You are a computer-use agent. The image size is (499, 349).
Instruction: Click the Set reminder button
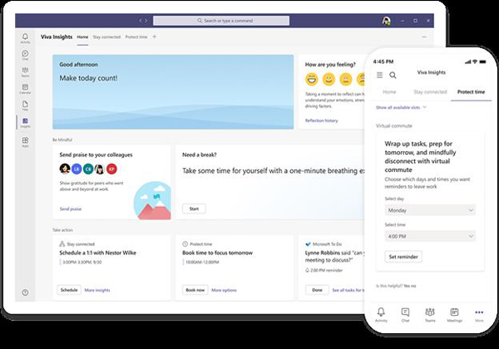pyautogui.click(x=403, y=257)
